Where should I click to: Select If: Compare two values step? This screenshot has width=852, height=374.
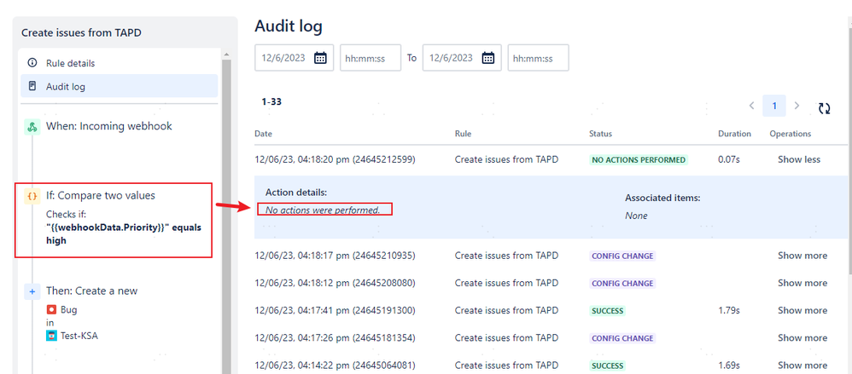coord(101,196)
